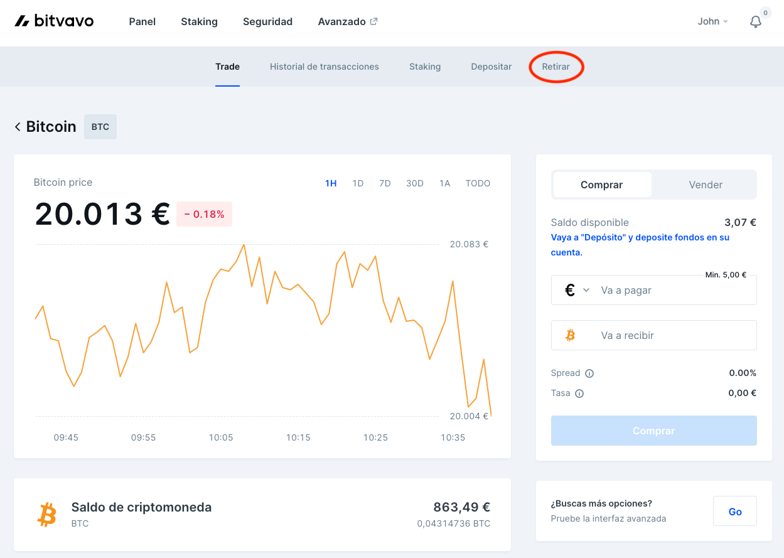Click the Spread info icon
This screenshot has width=784, height=558.
click(x=589, y=373)
